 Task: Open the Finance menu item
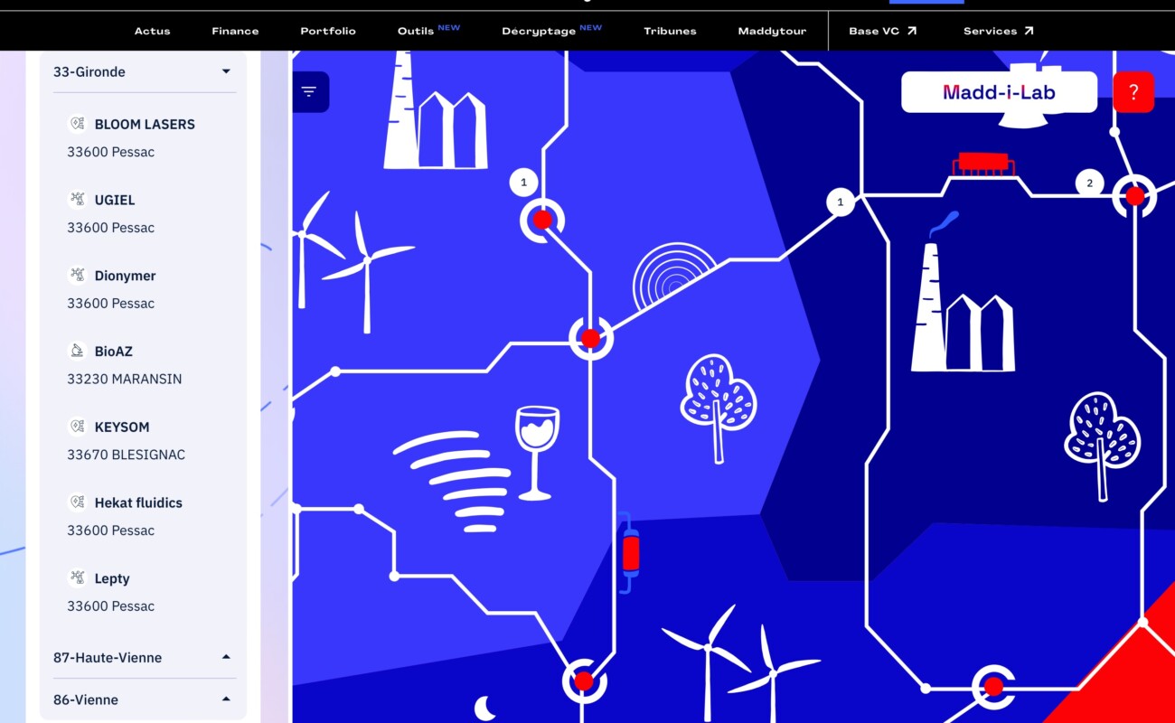coord(235,31)
